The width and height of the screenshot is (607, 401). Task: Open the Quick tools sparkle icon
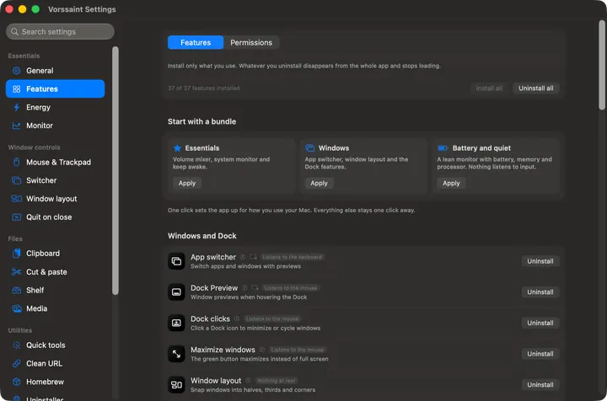pos(16,345)
